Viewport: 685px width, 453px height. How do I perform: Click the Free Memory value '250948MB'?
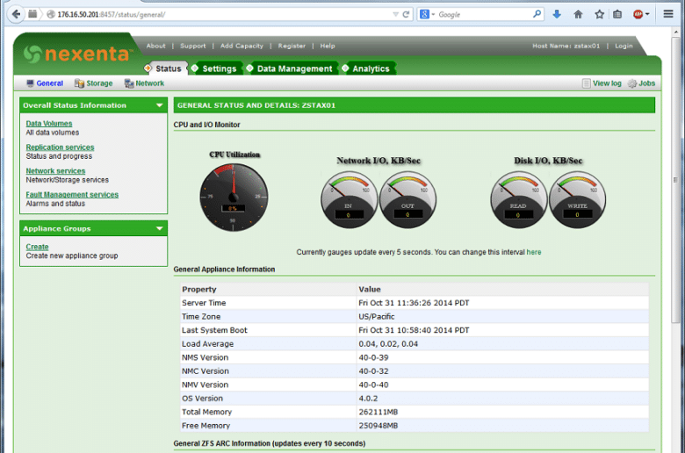pyautogui.click(x=379, y=426)
